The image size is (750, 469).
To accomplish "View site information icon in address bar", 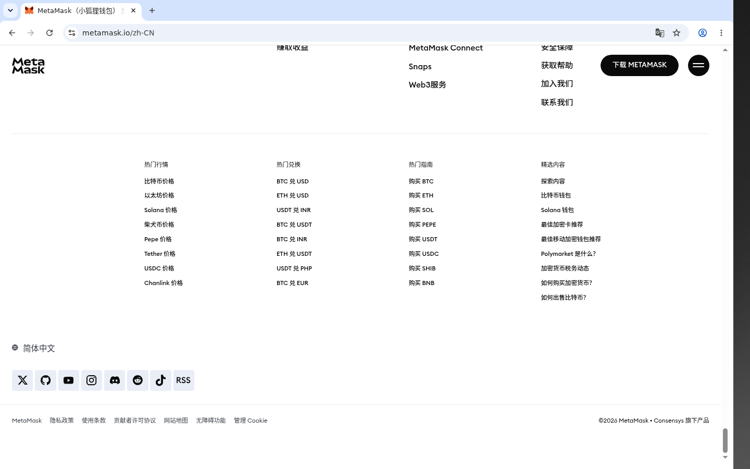I will pyautogui.click(x=72, y=33).
